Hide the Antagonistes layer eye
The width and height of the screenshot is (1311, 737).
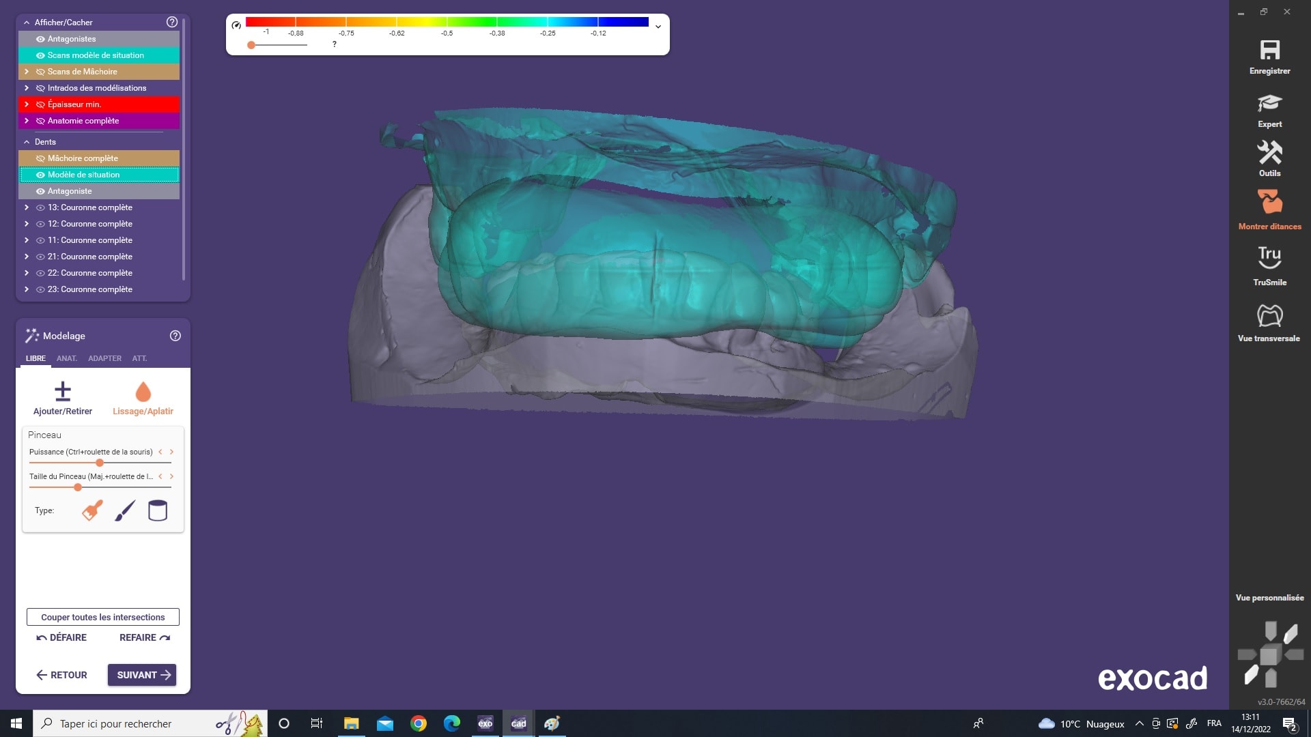40,39
